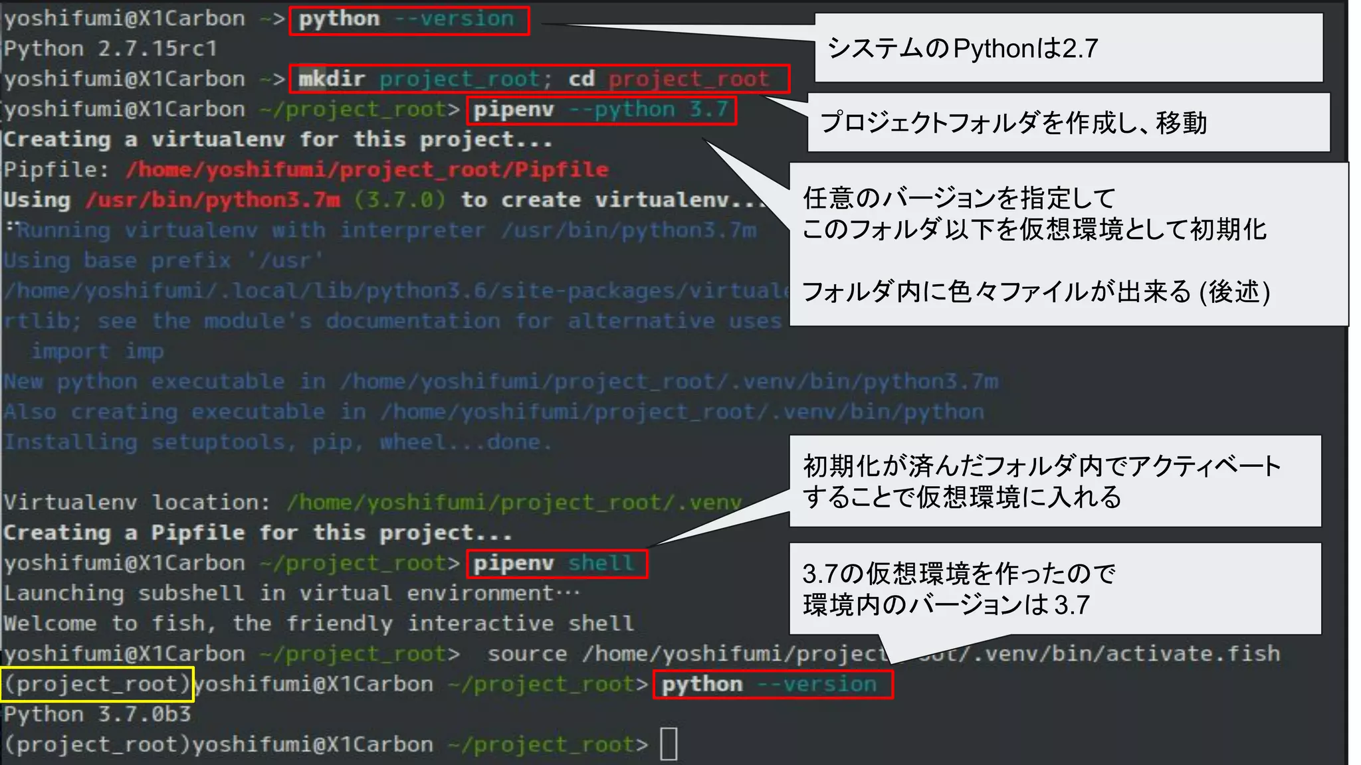Select the 'Running virtualenv with interpreter' line
1361x765 pixels.
tap(385, 230)
